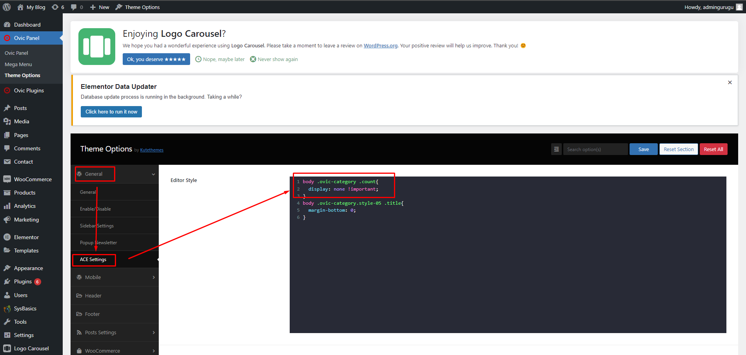
Task: Open the Header options section
Action: (x=115, y=296)
